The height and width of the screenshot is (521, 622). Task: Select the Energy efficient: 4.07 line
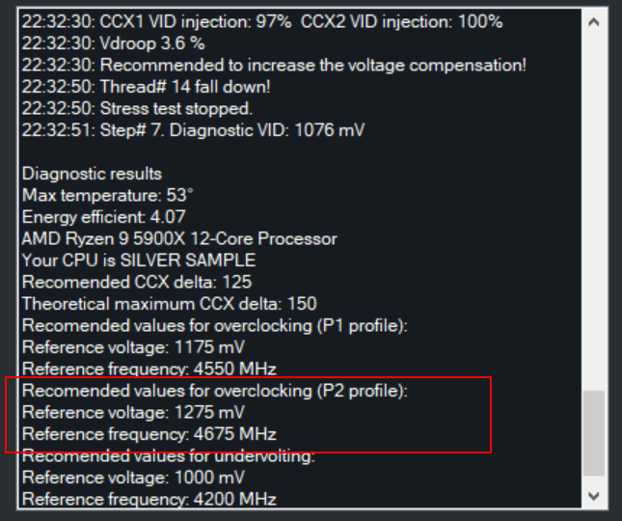104,217
